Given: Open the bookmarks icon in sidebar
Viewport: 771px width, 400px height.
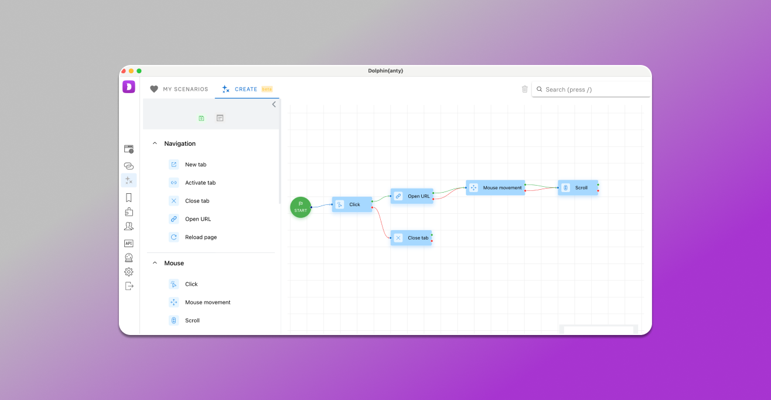Looking at the screenshot, I should pyautogui.click(x=129, y=198).
